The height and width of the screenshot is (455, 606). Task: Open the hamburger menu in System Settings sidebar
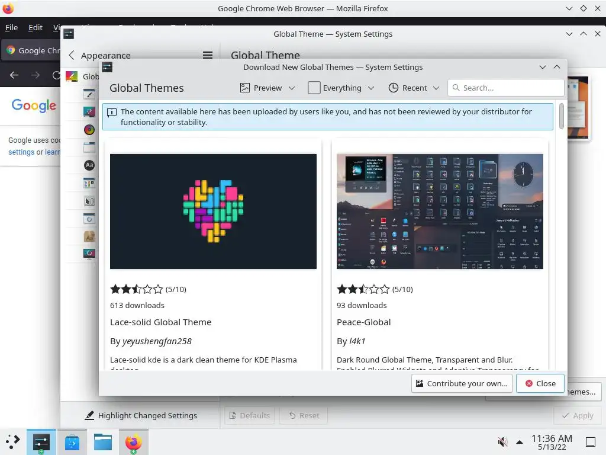[x=208, y=55]
